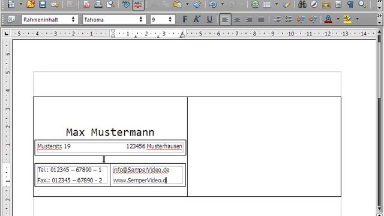Open the Page preview icon
This screenshot has height=216, width=384.
[110, 4]
